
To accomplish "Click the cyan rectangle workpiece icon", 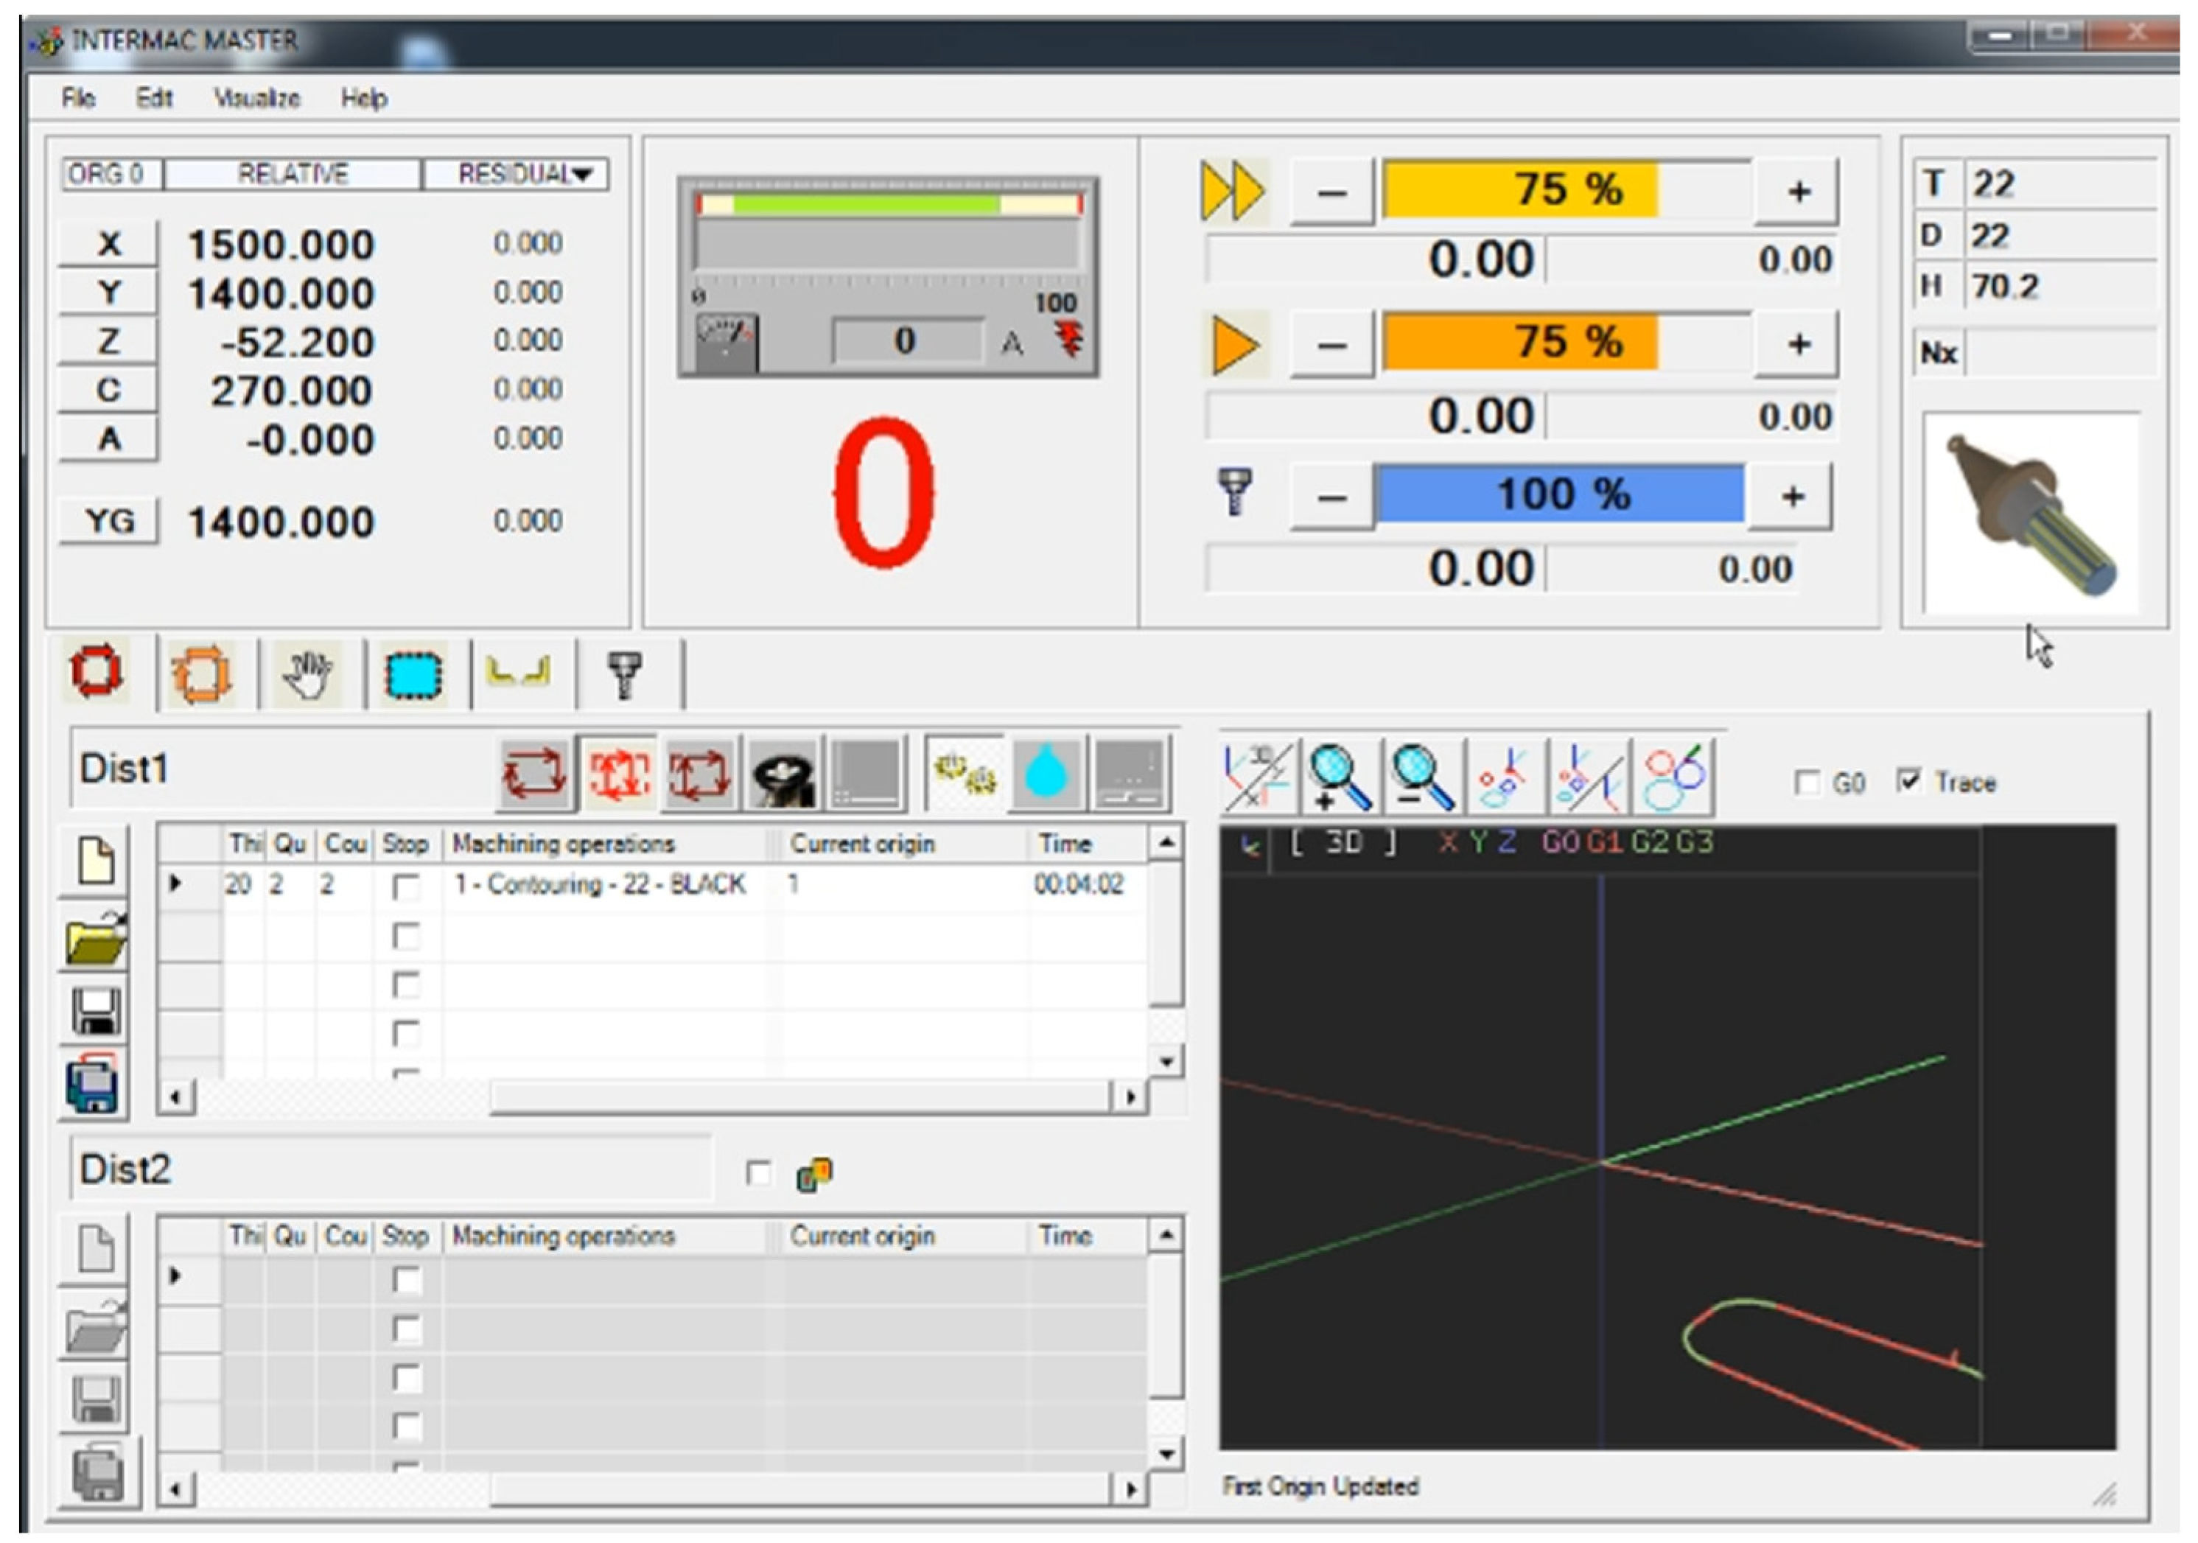I will 415,674.
